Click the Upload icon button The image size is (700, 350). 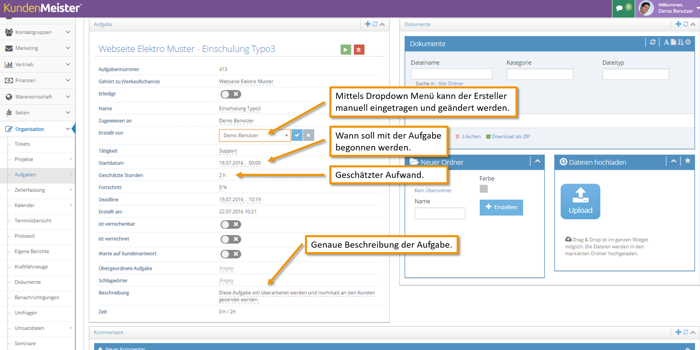coord(580,201)
